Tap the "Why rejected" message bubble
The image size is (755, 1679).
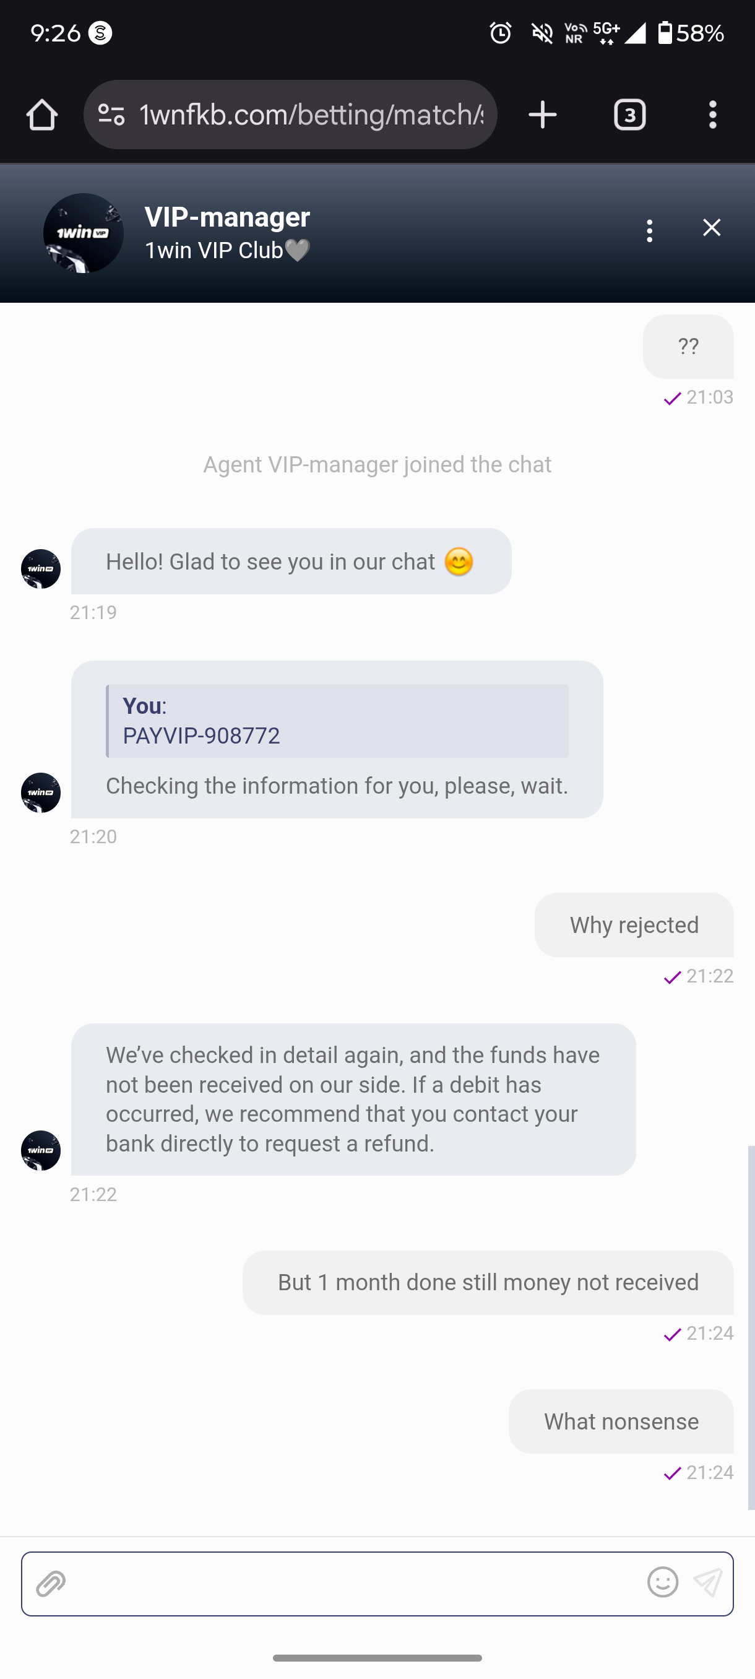point(634,925)
